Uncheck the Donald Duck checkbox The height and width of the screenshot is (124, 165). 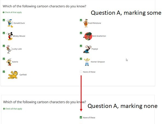pyautogui.click(x=4, y=20)
